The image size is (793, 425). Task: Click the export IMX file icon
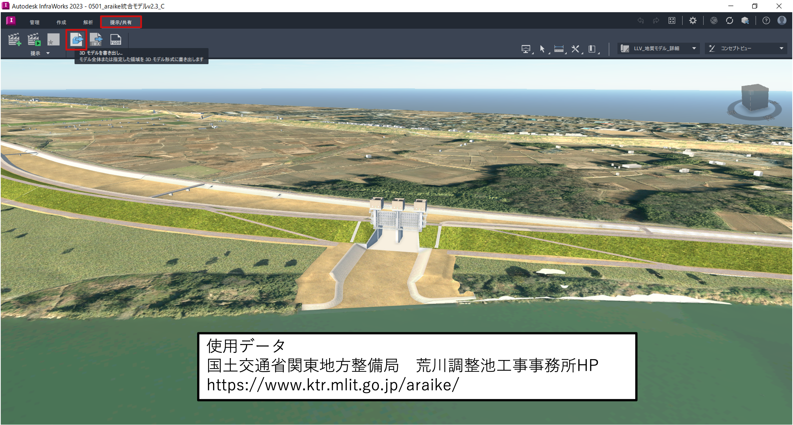[x=96, y=40]
